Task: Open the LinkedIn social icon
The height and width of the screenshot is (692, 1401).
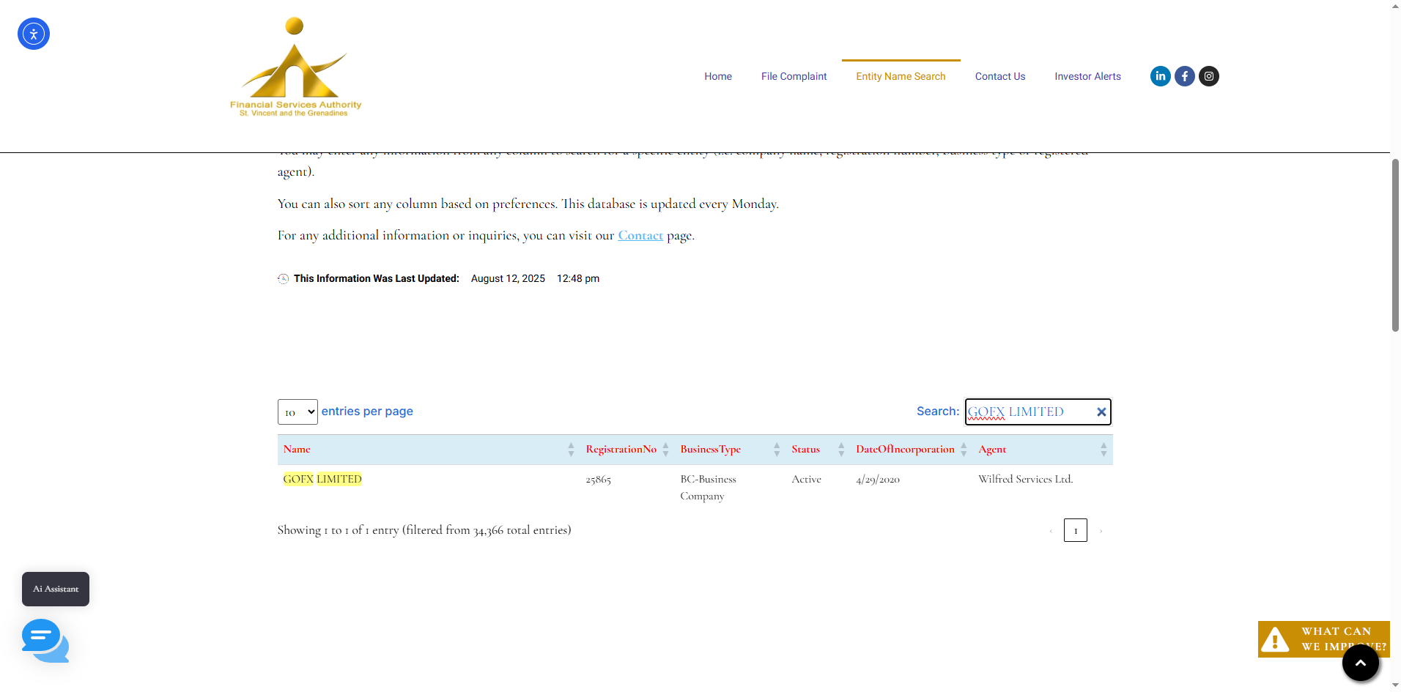Action: pyautogui.click(x=1160, y=76)
